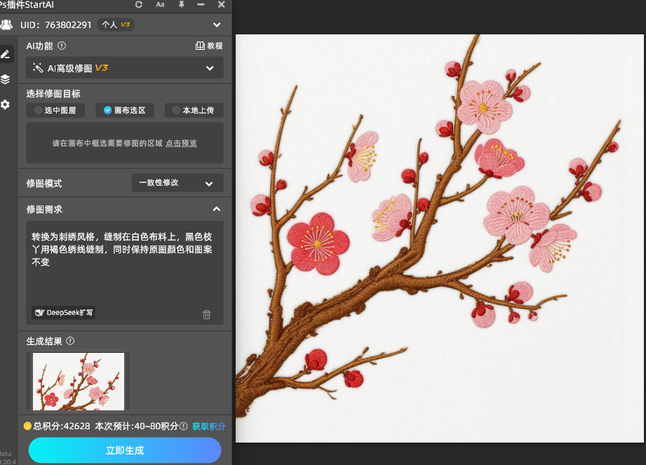This screenshot has height=465, width=646.
Task: Select the 选中图层 radio option
Action: [55, 110]
